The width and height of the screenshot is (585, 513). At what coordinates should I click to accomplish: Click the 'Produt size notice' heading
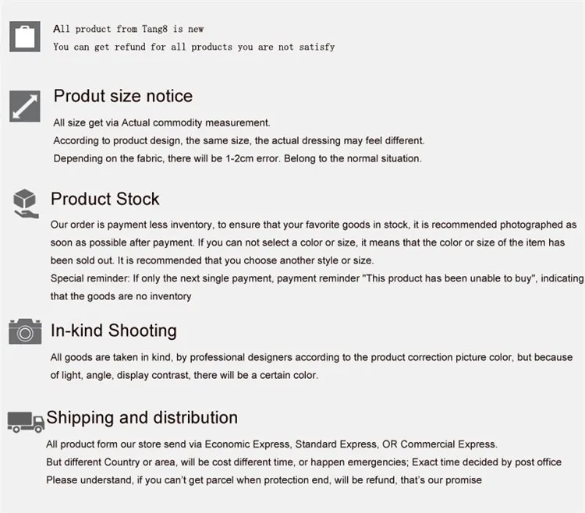123,96
